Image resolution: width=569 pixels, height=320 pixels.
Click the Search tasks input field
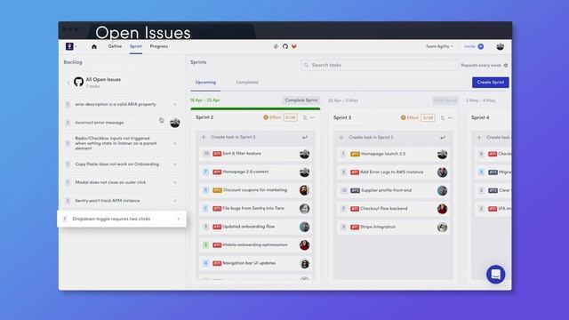(380, 65)
